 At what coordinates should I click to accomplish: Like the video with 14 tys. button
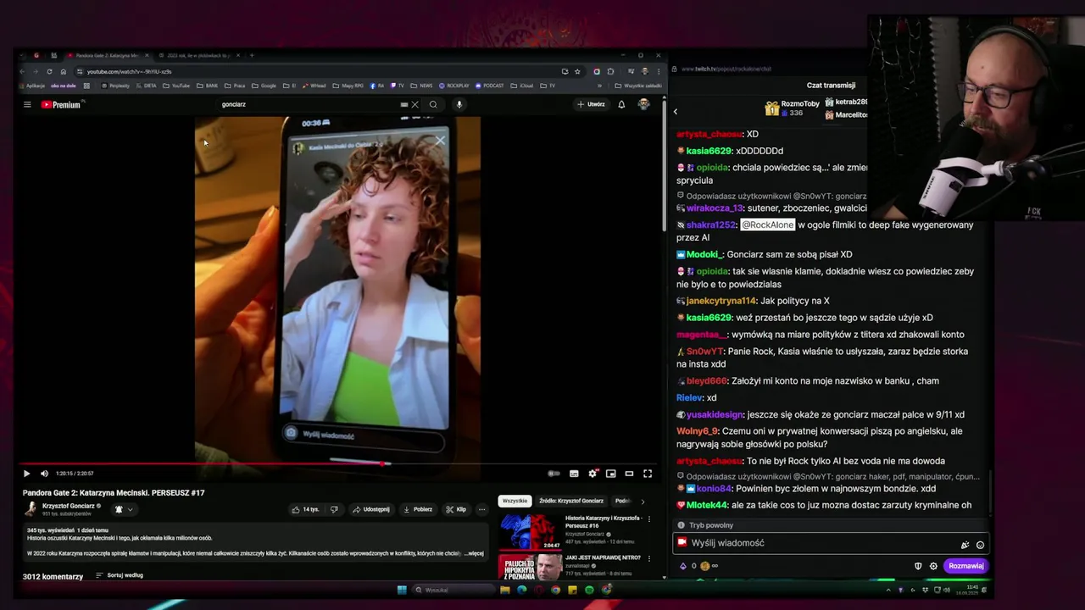coord(305,509)
